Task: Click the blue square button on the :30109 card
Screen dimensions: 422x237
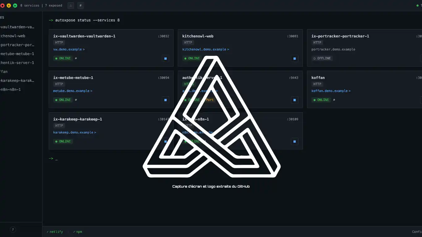Action: click(294, 142)
